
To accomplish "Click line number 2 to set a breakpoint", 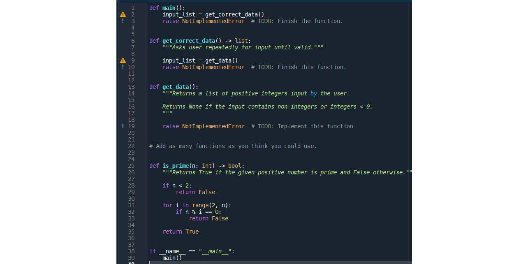I will click(132, 14).
